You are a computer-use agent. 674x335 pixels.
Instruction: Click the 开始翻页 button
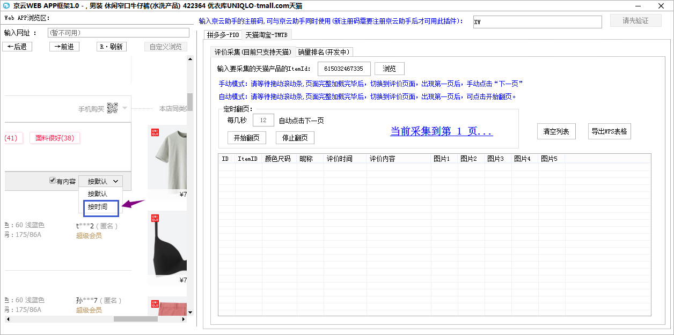pos(247,138)
